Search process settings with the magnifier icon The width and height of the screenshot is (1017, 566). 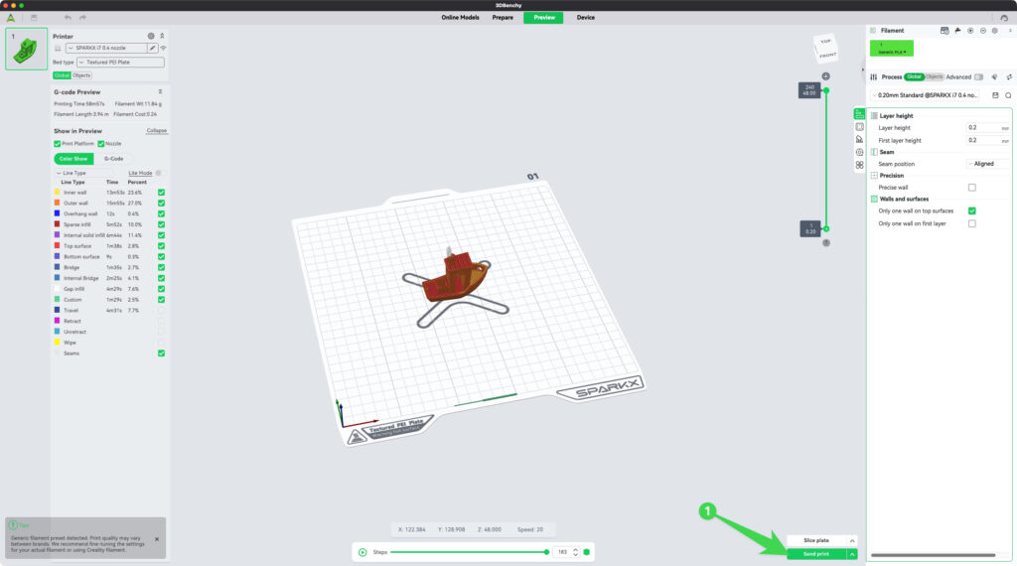1008,95
